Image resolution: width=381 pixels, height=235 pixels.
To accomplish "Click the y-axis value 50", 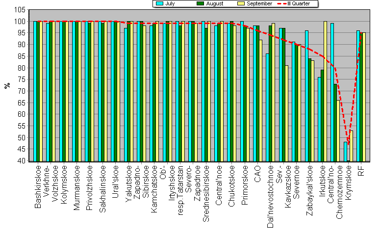I will pyautogui.click(x=22, y=137).
